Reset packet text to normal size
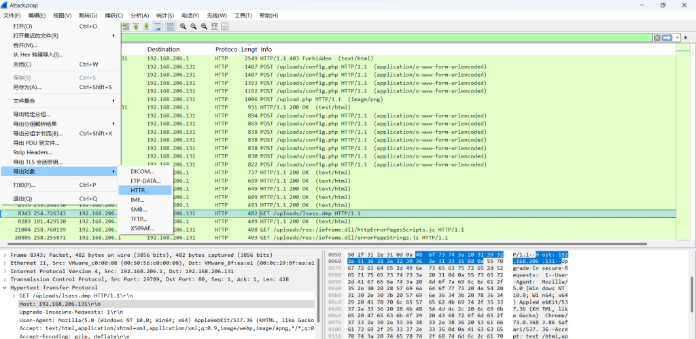 pos(204,26)
